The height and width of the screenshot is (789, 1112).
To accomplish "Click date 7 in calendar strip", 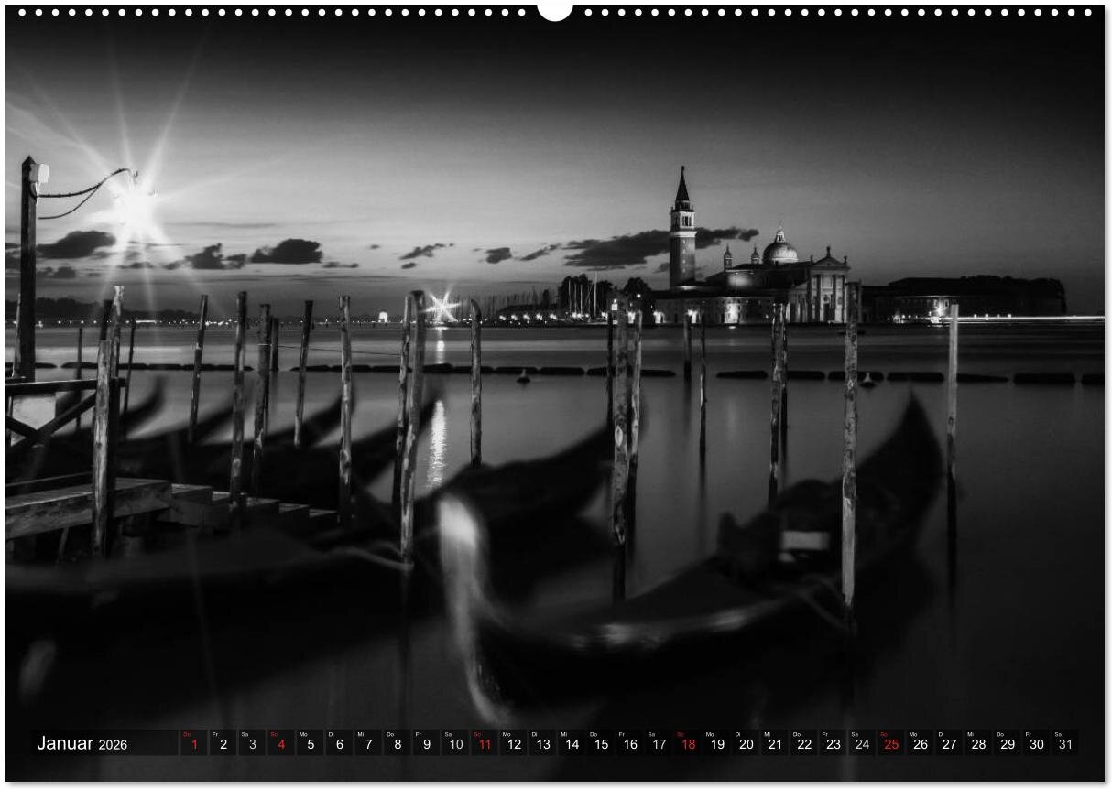I will point(367,744).
